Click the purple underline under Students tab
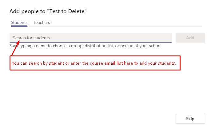Viewport: 215px width, 133px height. pyautogui.click(x=19, y=26)
